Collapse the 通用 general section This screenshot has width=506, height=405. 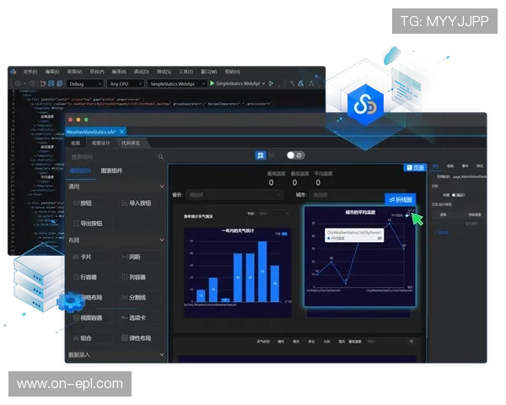[161, 186]
